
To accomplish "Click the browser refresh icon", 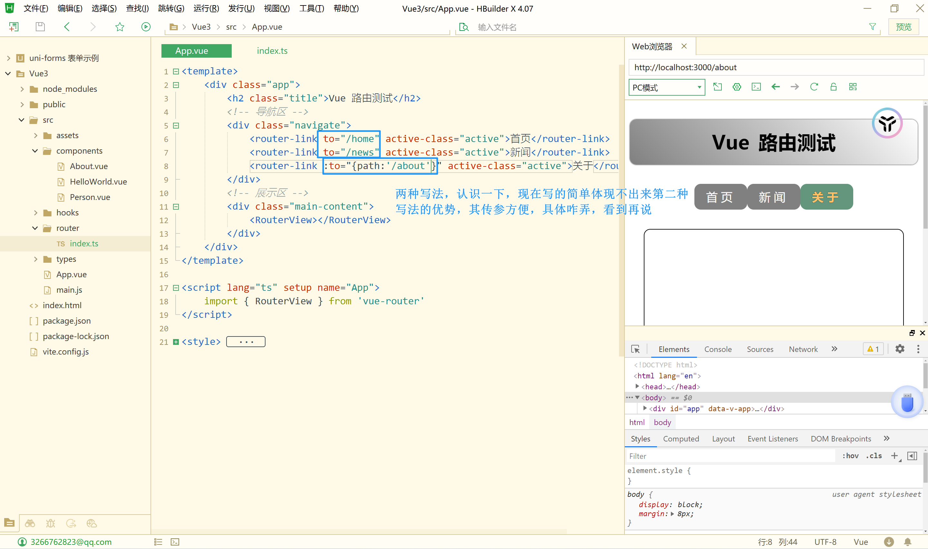I will [x=814, y=87].
